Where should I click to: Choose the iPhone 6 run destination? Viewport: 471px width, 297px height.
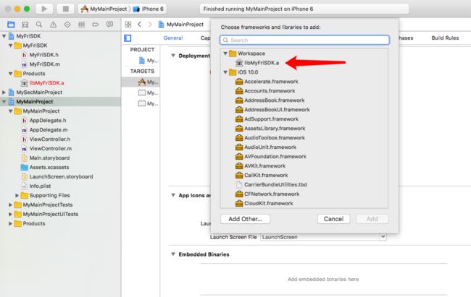pyautogui.click(x=149, y=9)
